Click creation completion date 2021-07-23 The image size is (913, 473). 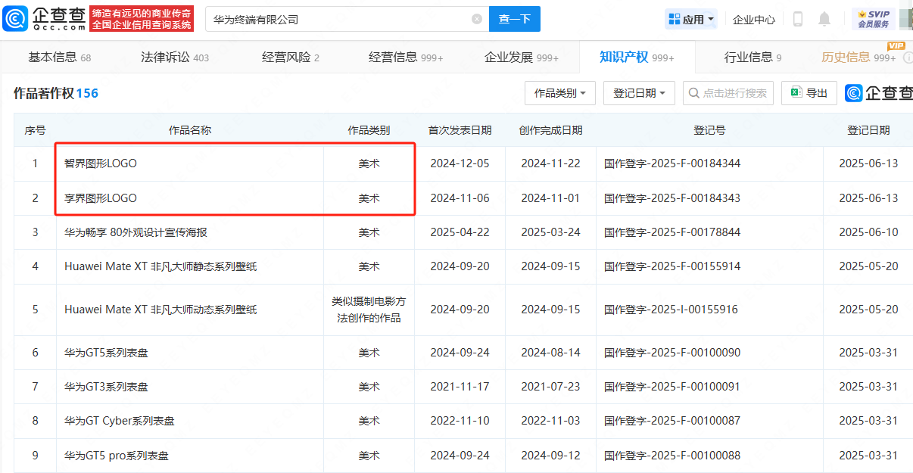(x=551, y=387)
